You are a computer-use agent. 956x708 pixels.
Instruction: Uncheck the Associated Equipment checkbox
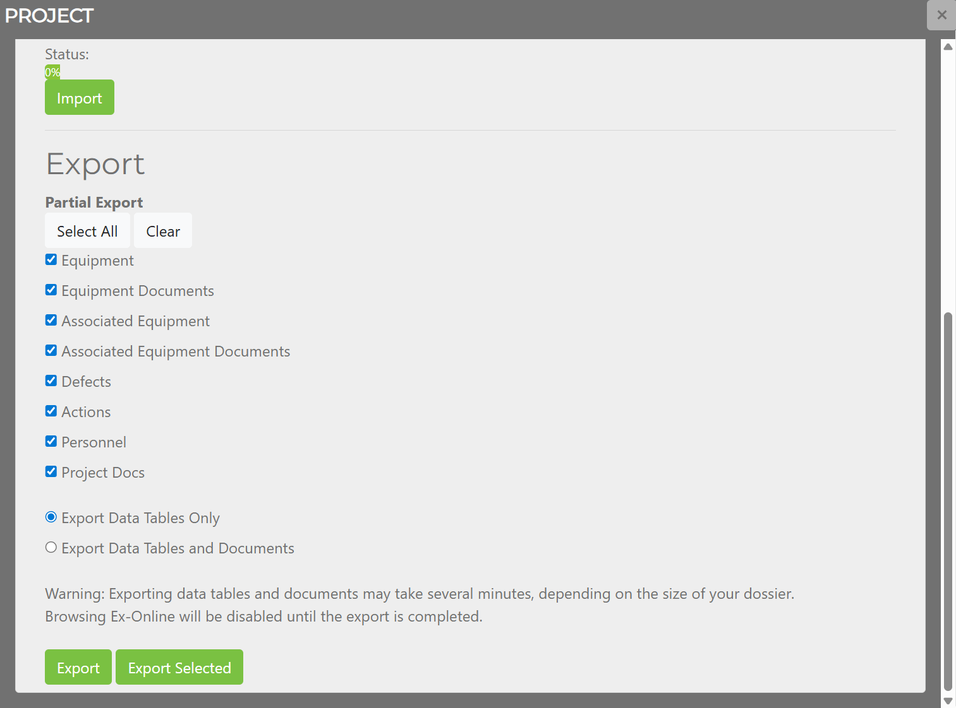51,320
